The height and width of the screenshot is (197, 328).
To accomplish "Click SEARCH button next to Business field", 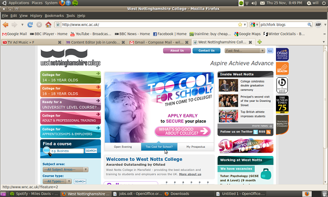I will [91, 151].
